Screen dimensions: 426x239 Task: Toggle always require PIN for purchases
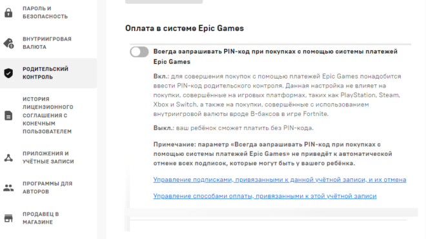tap(139, 52)
